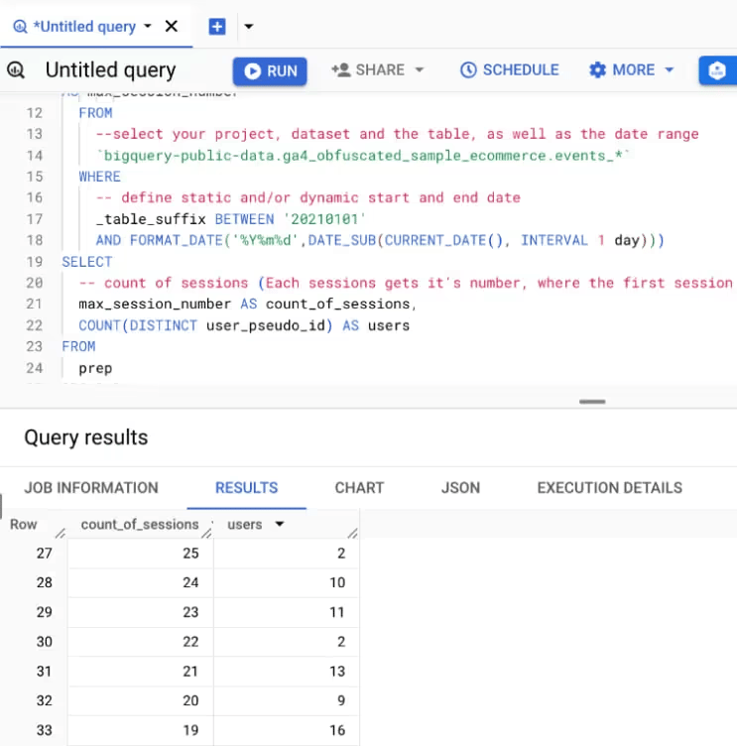Click the SELECT keyword on line 19
This screenshot has height=746, width=737.
pyautogui.click(x=87, y=262)
